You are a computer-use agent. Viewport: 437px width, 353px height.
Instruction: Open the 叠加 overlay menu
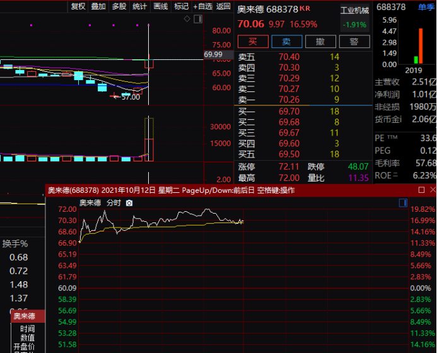98,6
